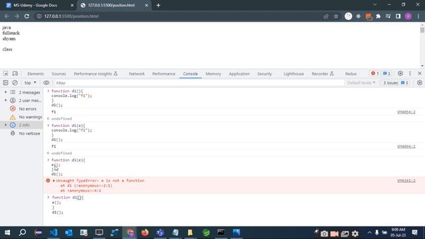The height and width of the screenshot is (239, 425).
Task: Expand the 2 messages group
Action: click(6, 92)
